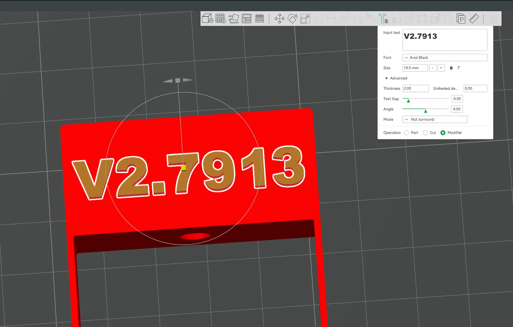Click the active Text shape tool icon
Viewport: 513px width, 327px height.
[383, 19]
